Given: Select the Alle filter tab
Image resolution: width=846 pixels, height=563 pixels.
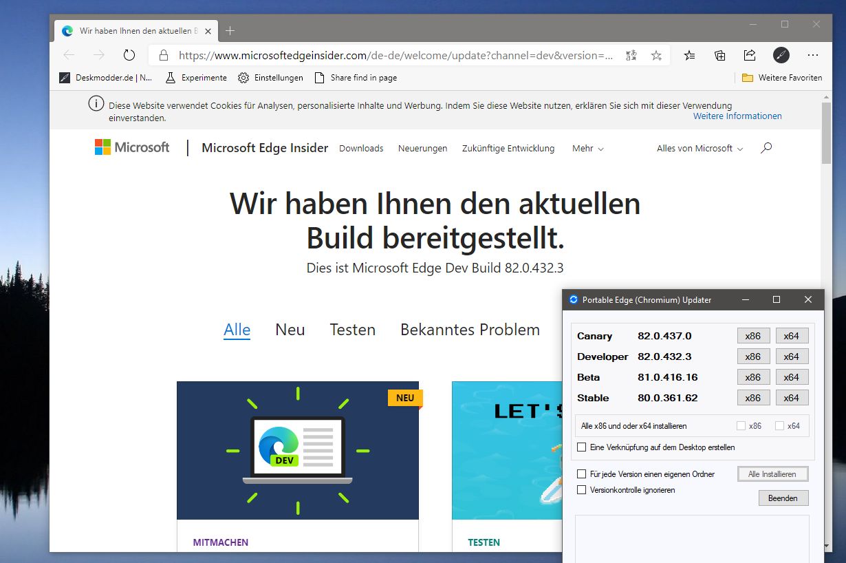Looking at the screenshot, I should point(237,330).
